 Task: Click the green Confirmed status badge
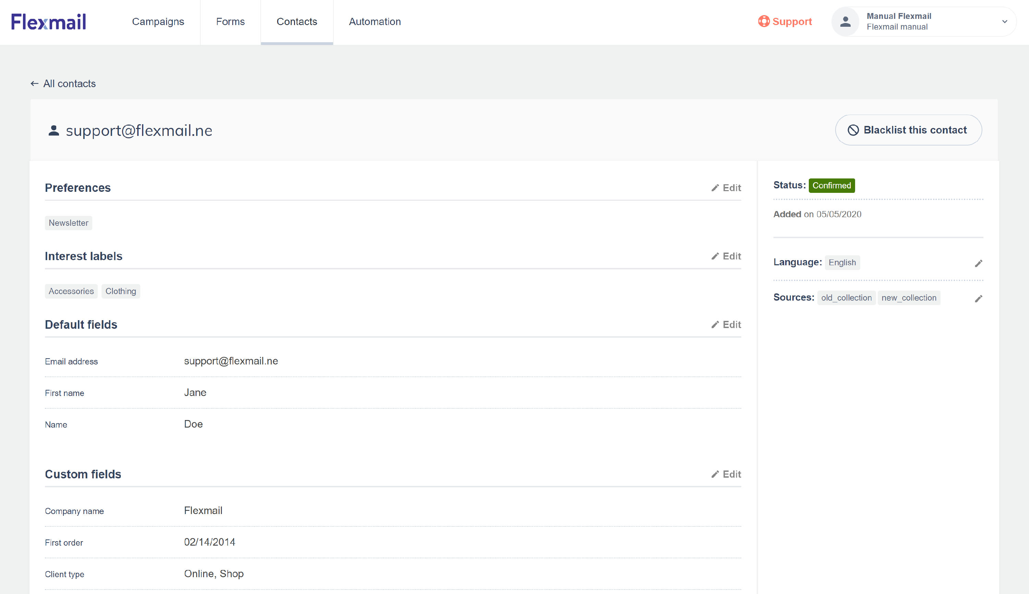click(x=831, y=186)
